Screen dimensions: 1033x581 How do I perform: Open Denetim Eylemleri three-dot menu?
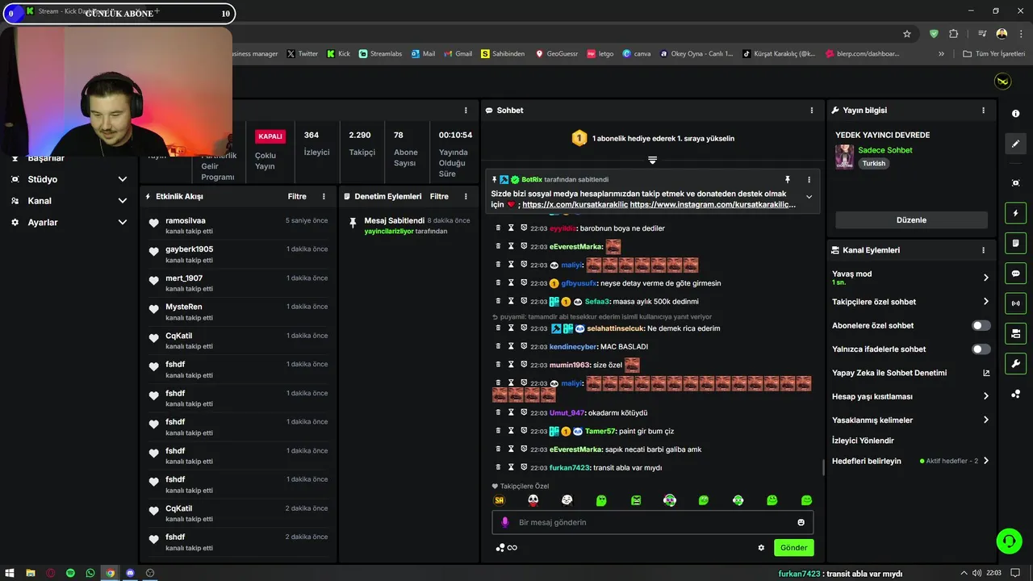(466, 196)
